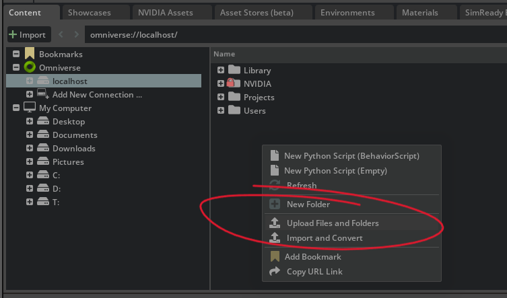507x298 pixels.
Task: Select Upload Files and Folders
Action: (x=333, y=223)
